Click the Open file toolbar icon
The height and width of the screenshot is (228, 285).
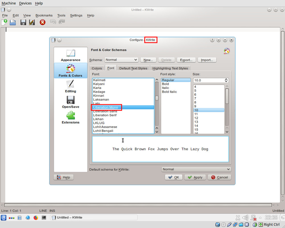coord(13,22)
